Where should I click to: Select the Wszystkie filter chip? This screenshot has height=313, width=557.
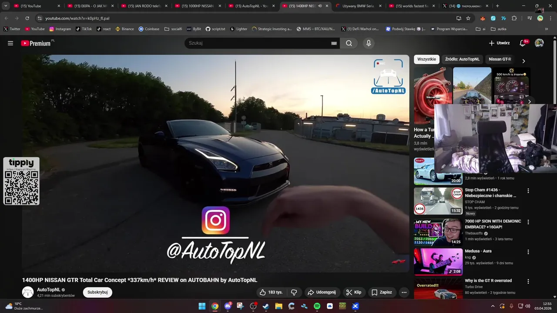click(x=426, y=59)
